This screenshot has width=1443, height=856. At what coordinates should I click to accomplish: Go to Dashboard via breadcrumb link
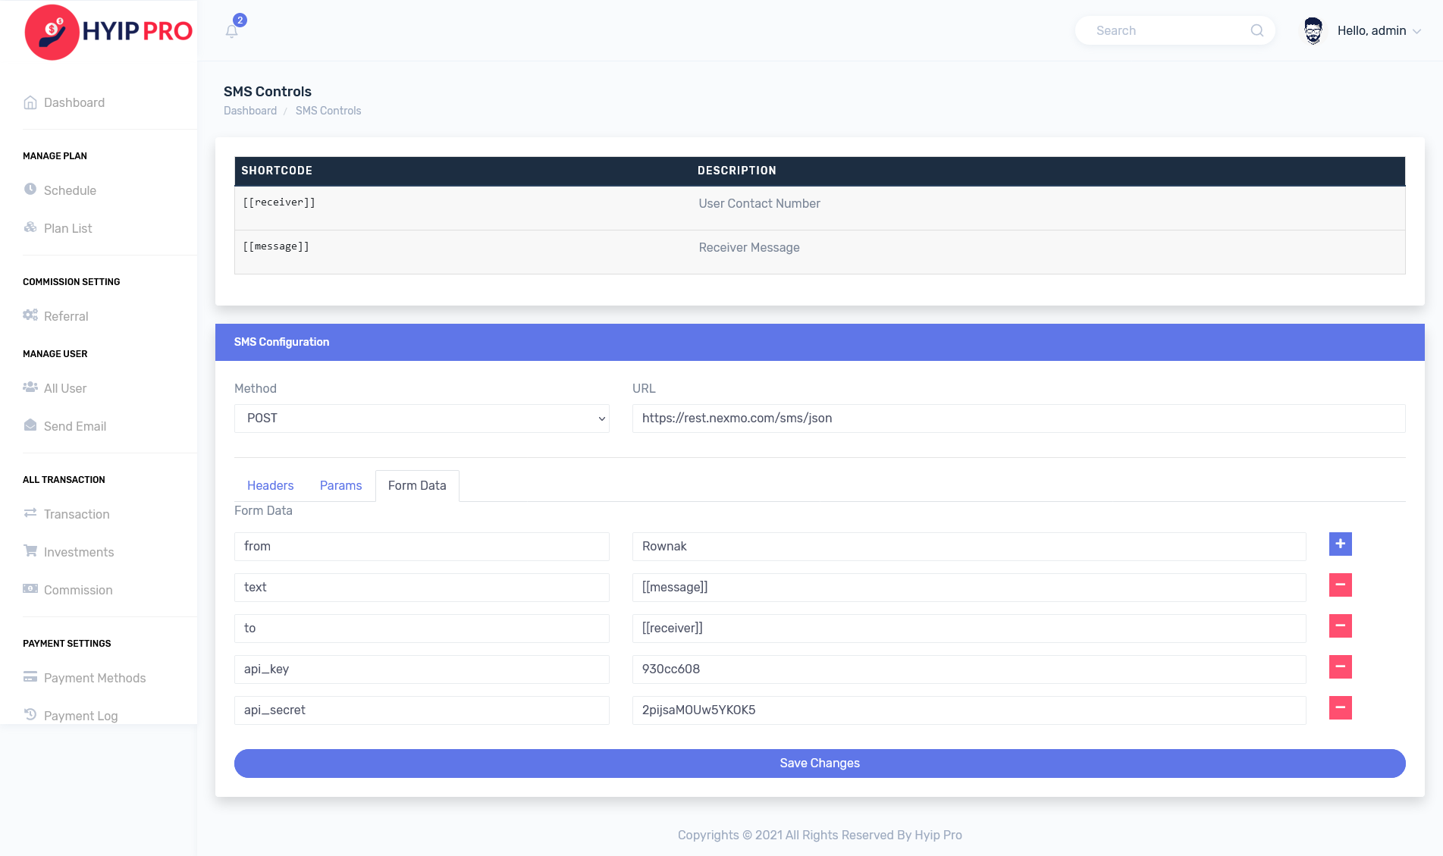coord(250,111)
